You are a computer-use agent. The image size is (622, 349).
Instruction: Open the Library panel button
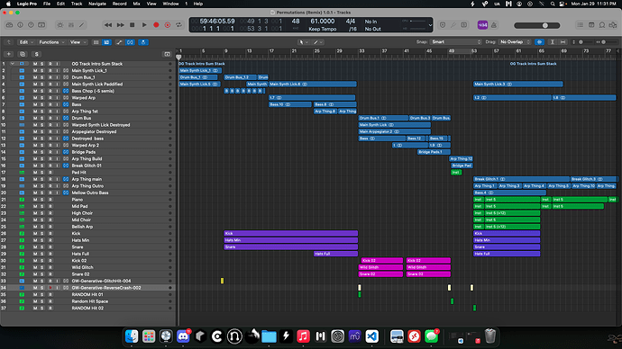click(x=9, y=25)
